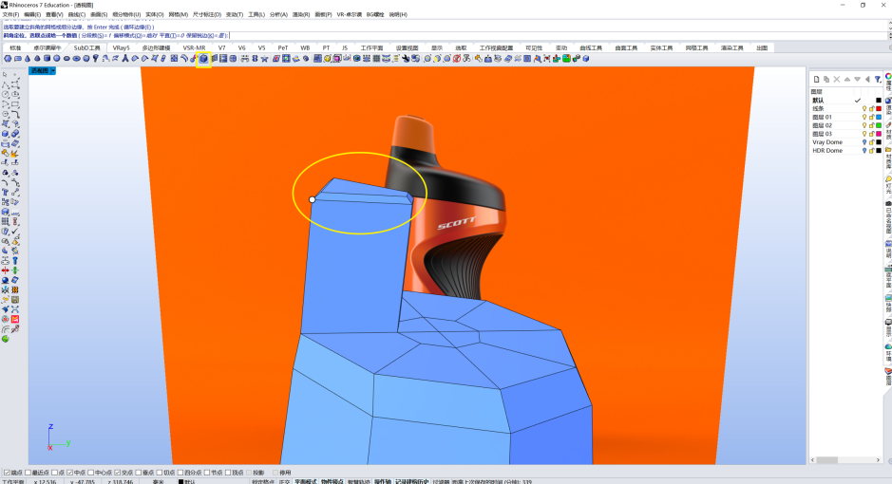
Task: Switch to the 实体工具 toolbar tab
Action: (661, 48)
